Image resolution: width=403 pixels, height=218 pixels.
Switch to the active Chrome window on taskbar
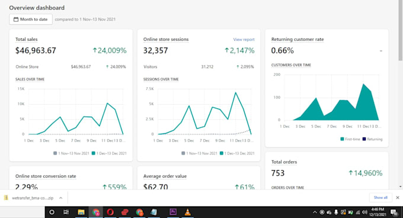(x=96, y=212)
